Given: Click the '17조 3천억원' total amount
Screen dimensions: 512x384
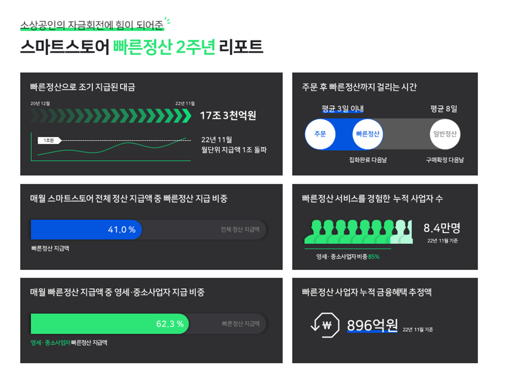Looking at the screenshot, I should click(228, 116).
